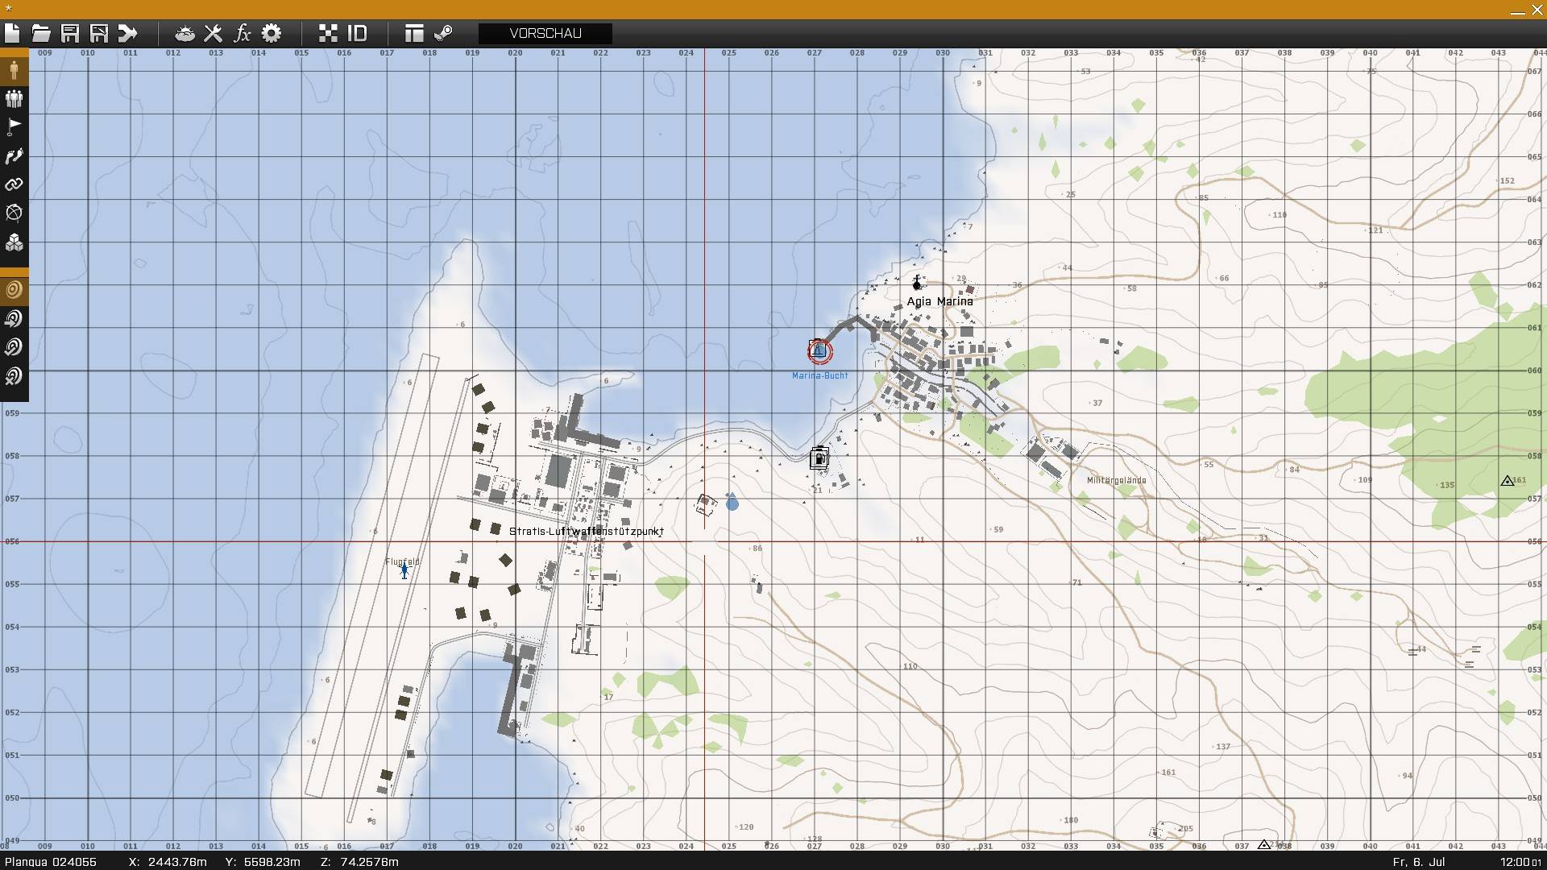Toggle the textures checkerboard icon

(x=328, y=33)
